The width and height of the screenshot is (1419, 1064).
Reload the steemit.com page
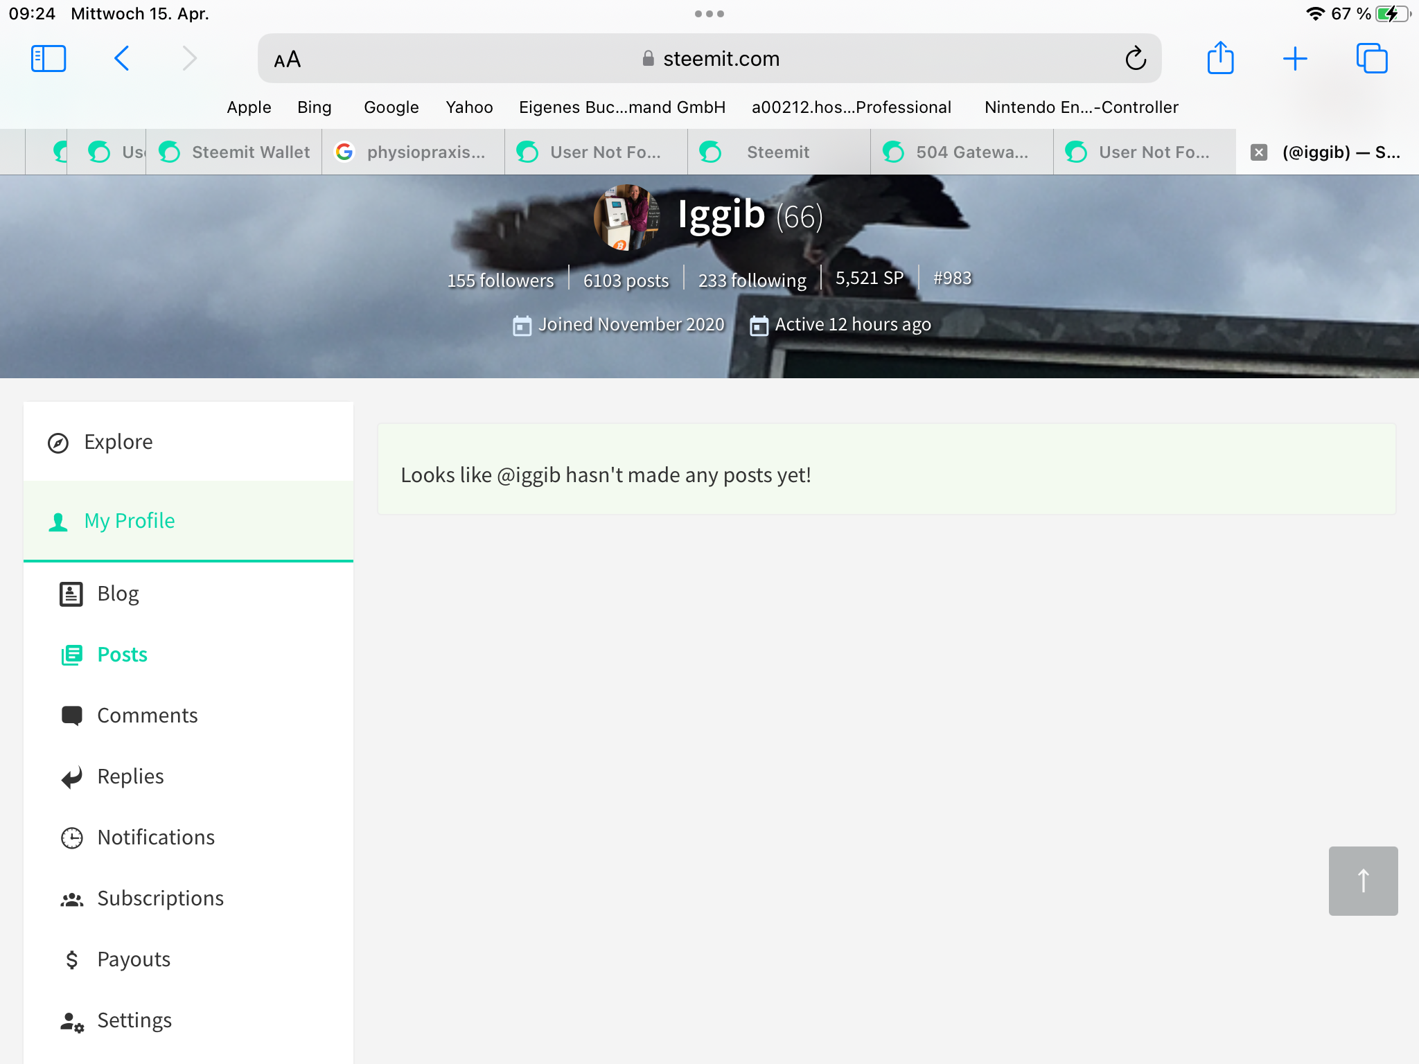pos(1136,59)
